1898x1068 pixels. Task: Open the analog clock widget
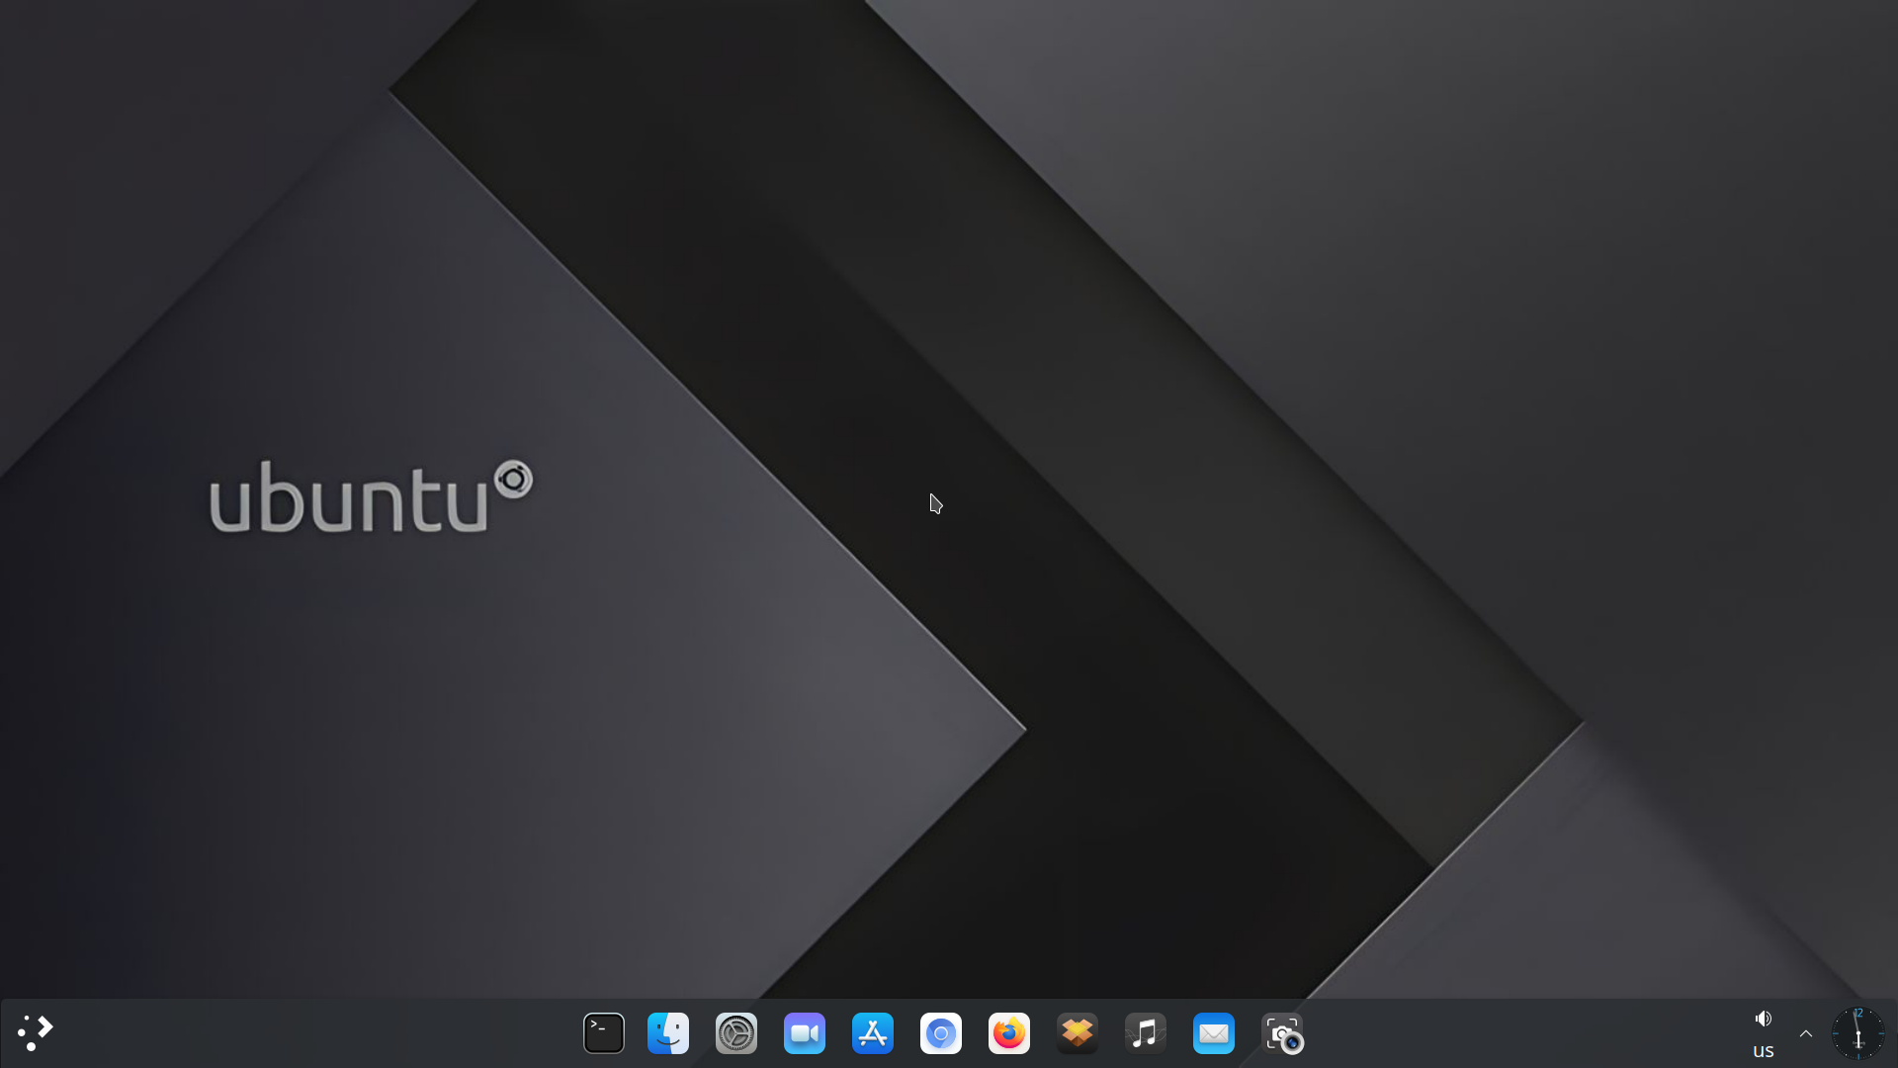[x=1858, y=1033]
